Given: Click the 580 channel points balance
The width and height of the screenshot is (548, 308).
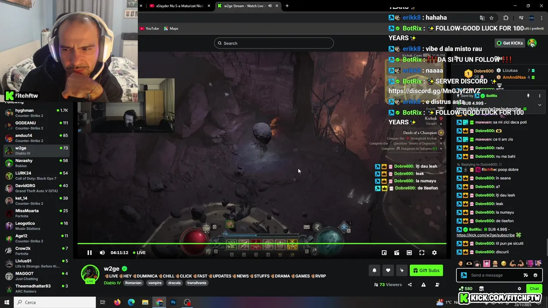Looking at the screenshot, I should (x=466, y=289).
